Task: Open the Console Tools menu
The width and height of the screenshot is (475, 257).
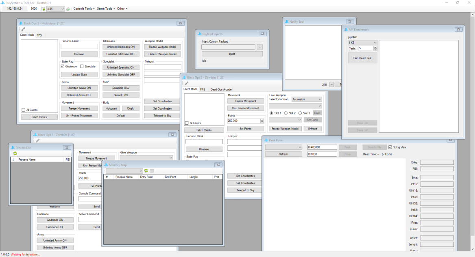Action: [x=84, y=9]
